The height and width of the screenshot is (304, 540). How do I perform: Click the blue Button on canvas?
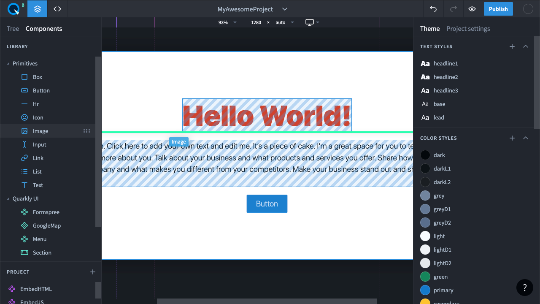(x=267, y=204)
